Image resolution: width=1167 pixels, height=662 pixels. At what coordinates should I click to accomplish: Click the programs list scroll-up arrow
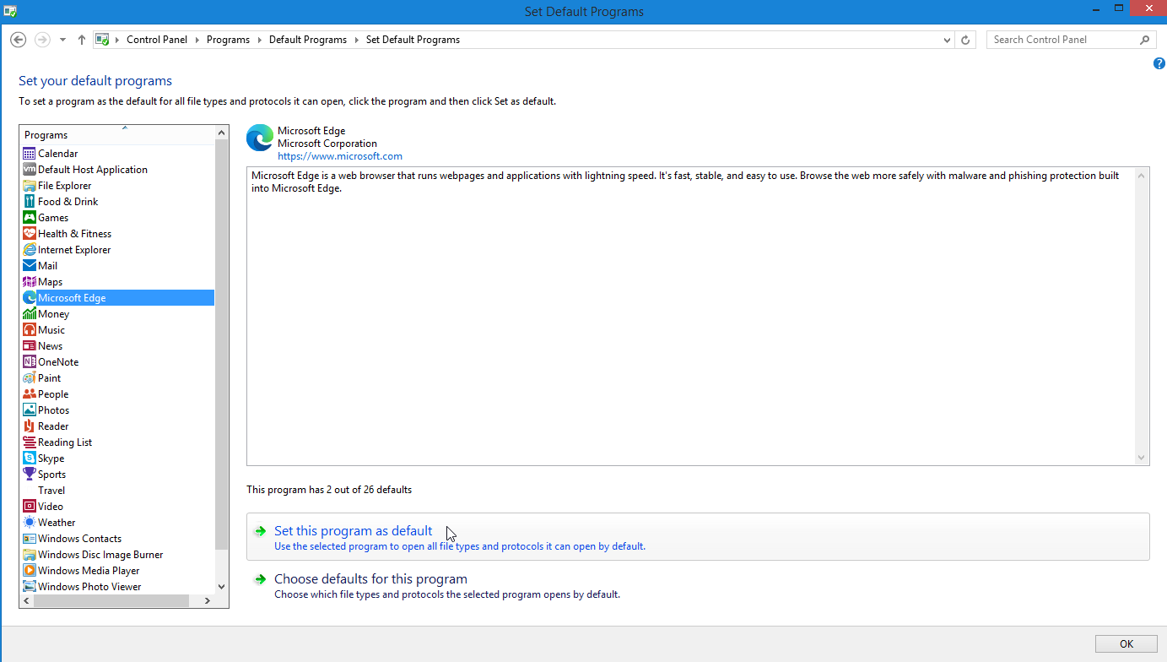(222, 133)
